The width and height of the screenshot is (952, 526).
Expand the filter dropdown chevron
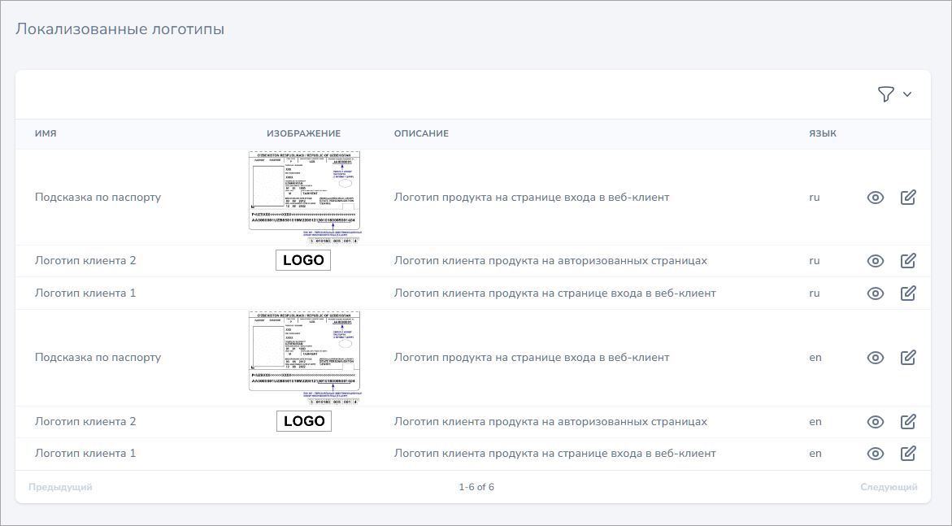pyautogui.click(x=907, y=94)
